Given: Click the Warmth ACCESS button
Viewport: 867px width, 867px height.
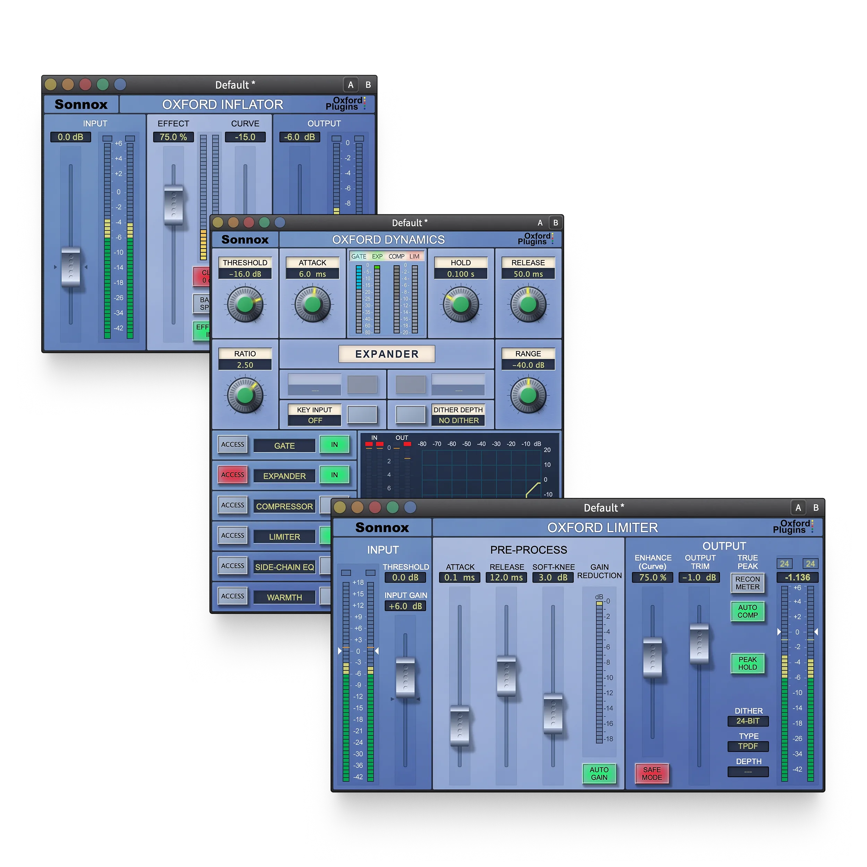Looking at the screenshot, I should (x=232, y=596).
